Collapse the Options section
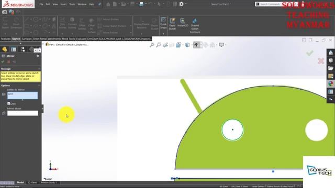This screenshot has height=188, width=335. pos(39,86)
